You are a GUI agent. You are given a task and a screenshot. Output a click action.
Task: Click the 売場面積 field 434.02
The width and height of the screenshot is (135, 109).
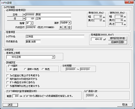point(97,39)
